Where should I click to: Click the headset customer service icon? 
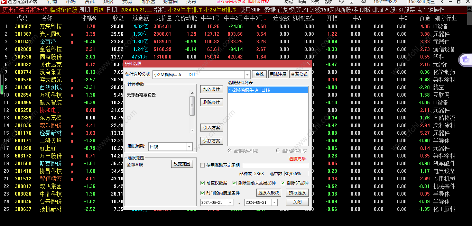pyautogui.click(x=341, y=1)
